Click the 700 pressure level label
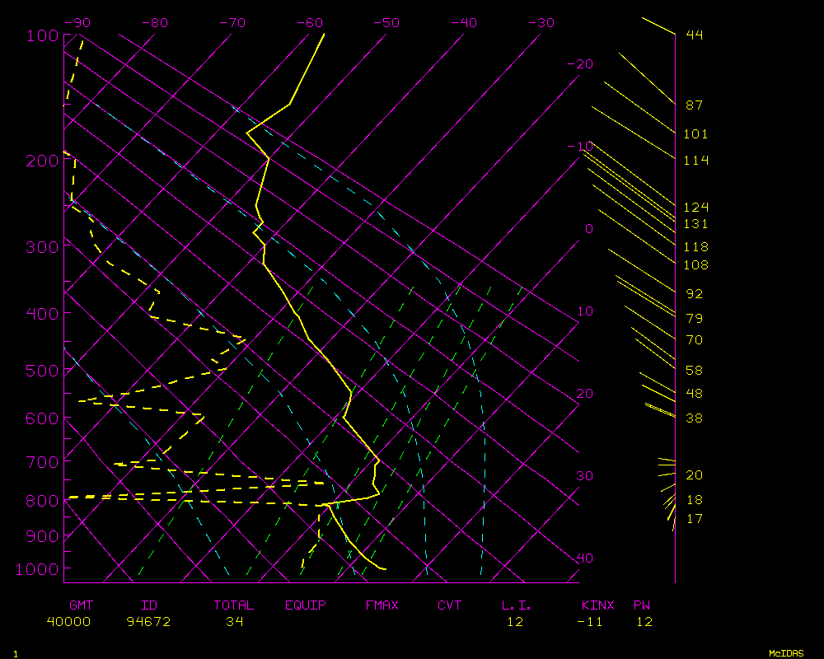The width and height of the screenshot is (824, 659). [42, 461]
